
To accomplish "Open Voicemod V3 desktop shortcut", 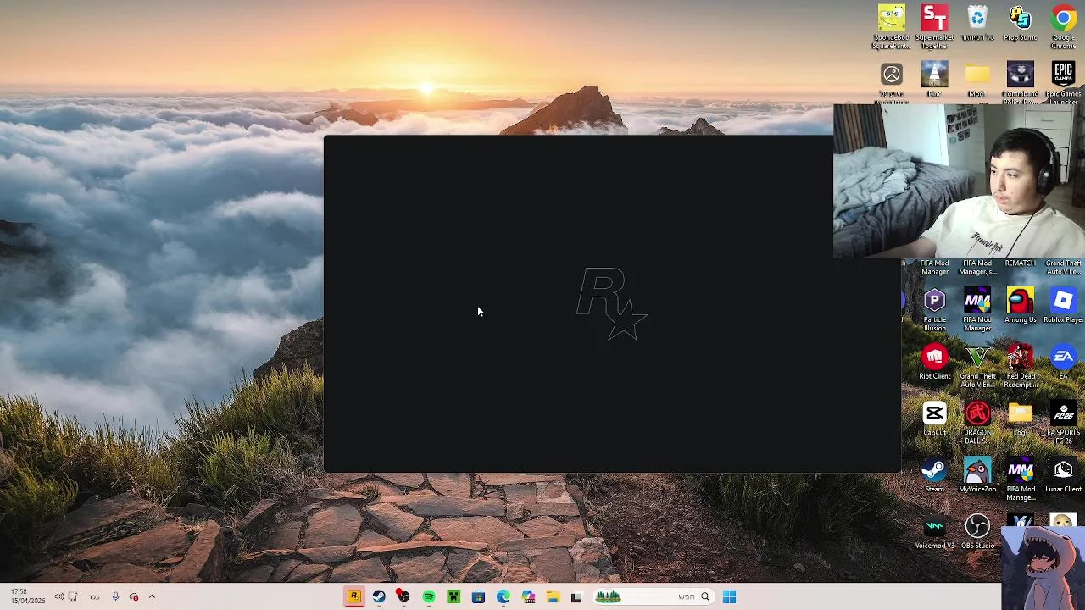I will pyautogui.click(x=934, y=532).
